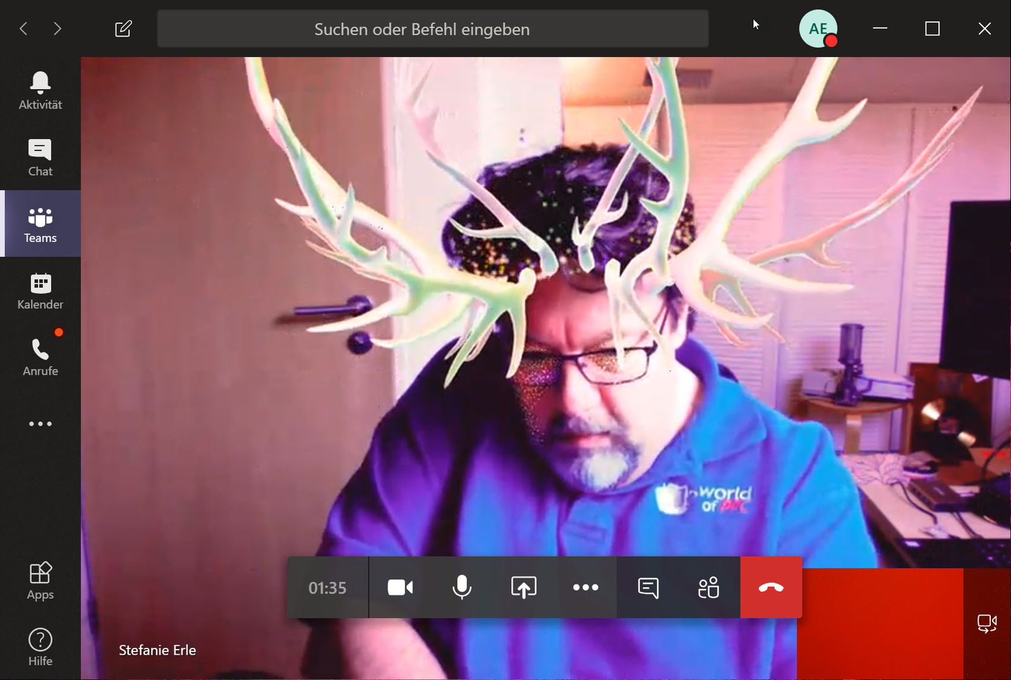Screen dimensions: 1011x680
Task: Open more actions menu in call bar
Action: [585, 588]
